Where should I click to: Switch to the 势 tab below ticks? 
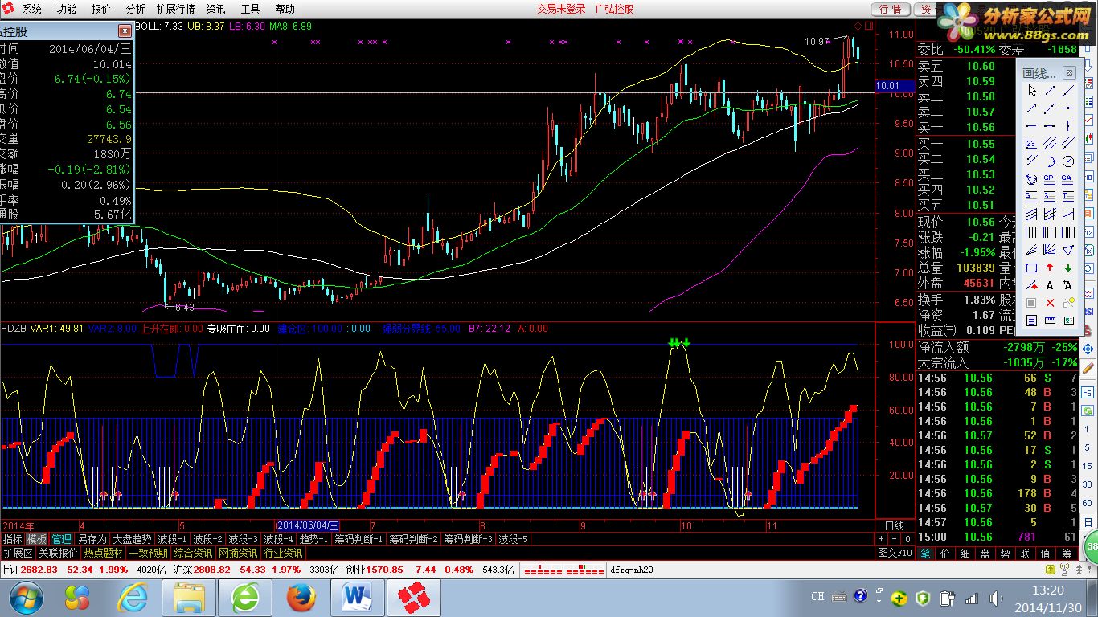pyautogui.click(x=1005, y=553)
